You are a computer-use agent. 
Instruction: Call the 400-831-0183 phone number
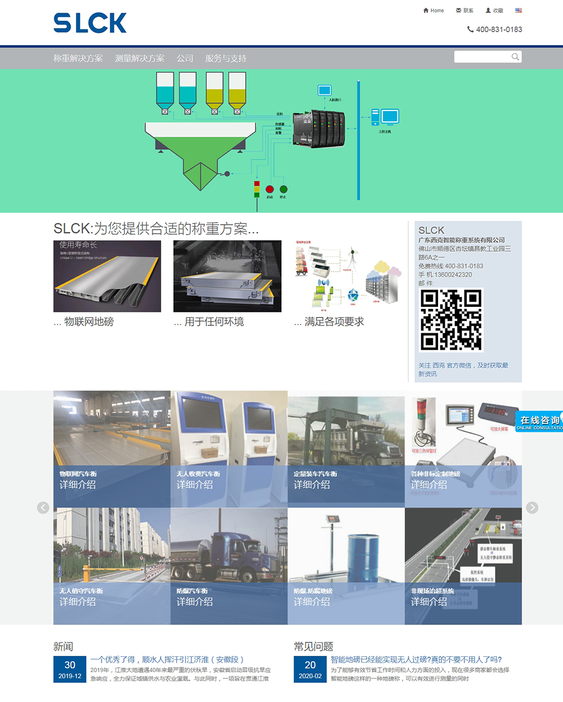point(495,29)
